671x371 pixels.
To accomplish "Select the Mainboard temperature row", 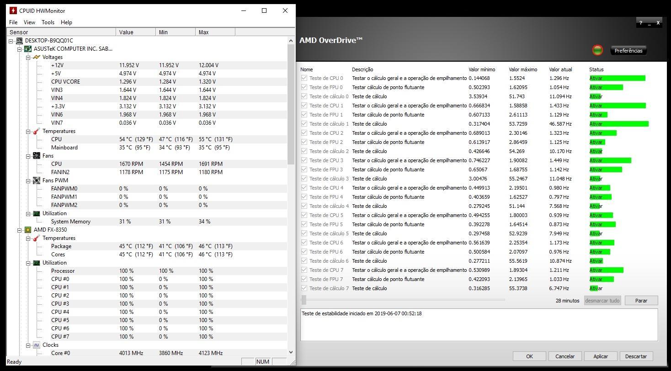I will tap(147, 148).
